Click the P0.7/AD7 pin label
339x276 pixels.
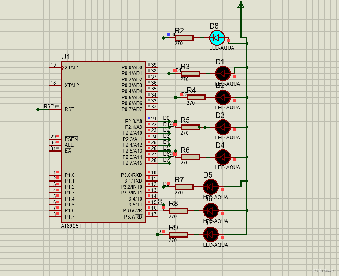(x=132, y=109)
